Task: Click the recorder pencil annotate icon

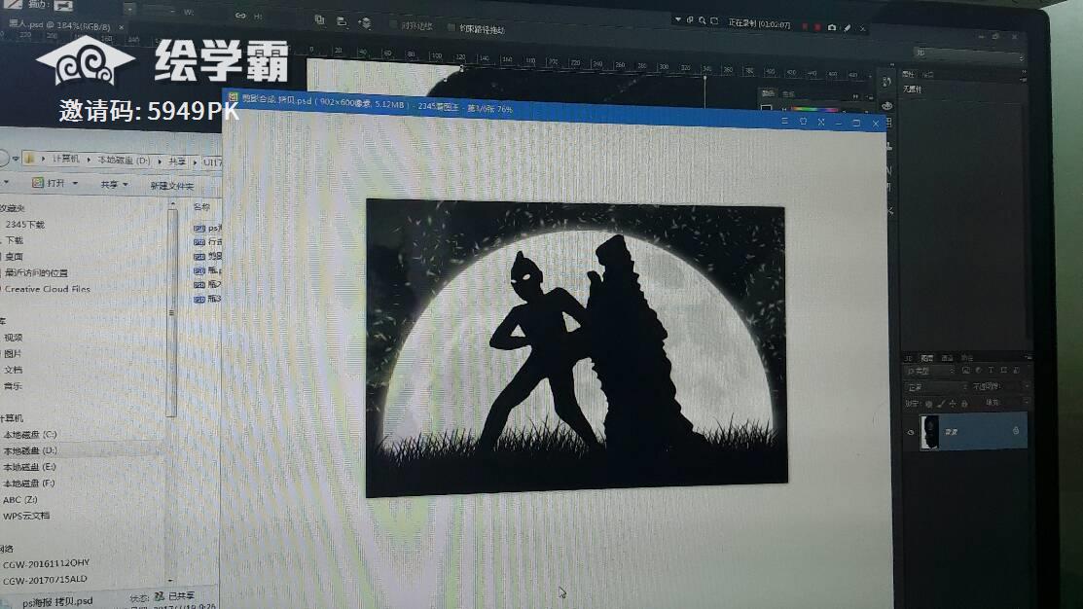Action: [x=847, y=27]
